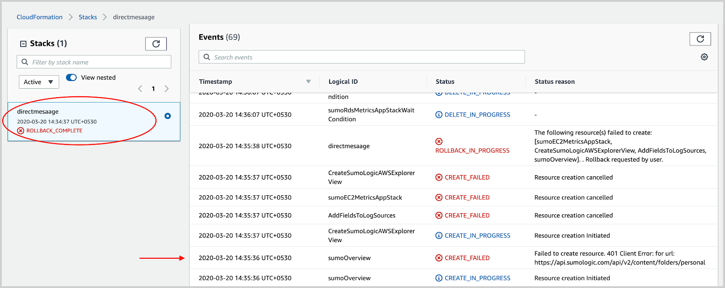Focus the Filter by stack name field
The height and width of the screenshot is (288, 725).
[x=99, y=62]
